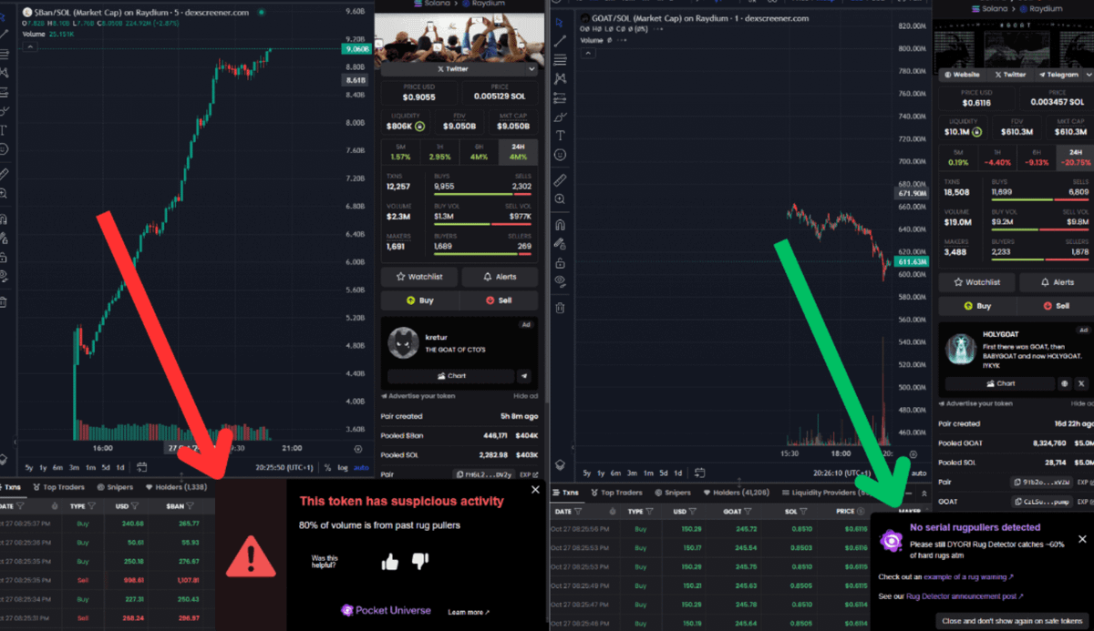Image resolution: width=1094 pixels, height=631 pixels.
Task: Open the Rug Detector announcement post link
Action: pos(965,596)
